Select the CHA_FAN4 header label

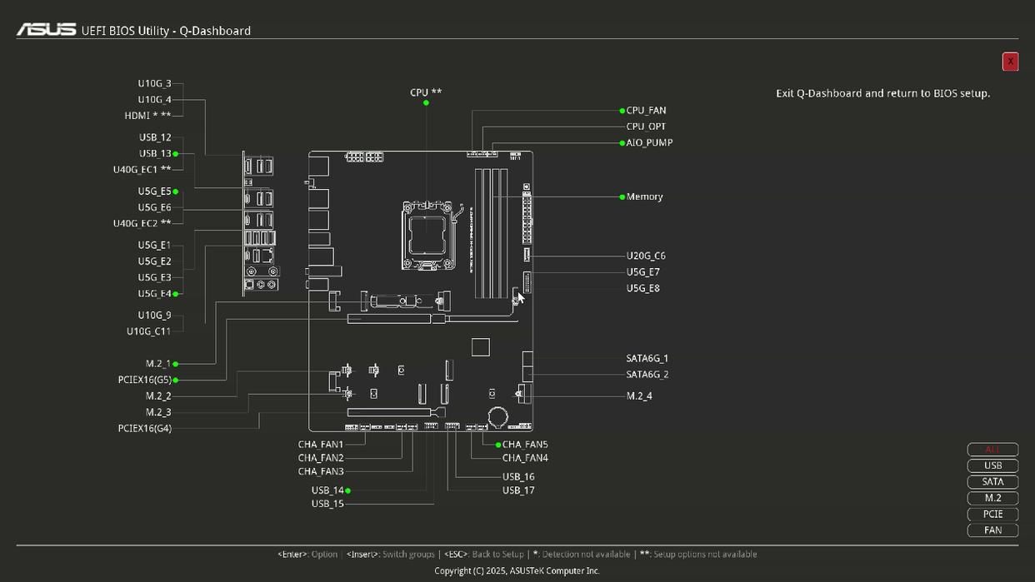(x=525, y=458)
